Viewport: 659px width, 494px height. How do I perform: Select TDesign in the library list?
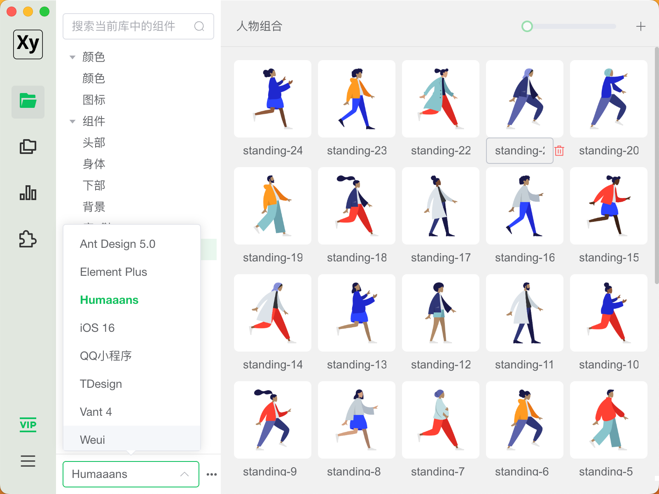coord(100,384)
